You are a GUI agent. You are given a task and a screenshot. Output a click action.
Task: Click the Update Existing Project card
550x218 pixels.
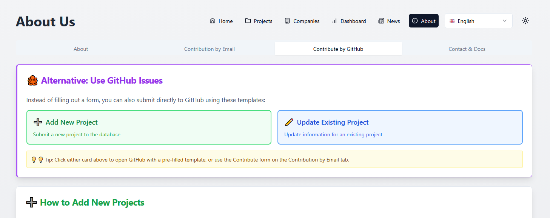pyautogui.click(x=400, y=127)
